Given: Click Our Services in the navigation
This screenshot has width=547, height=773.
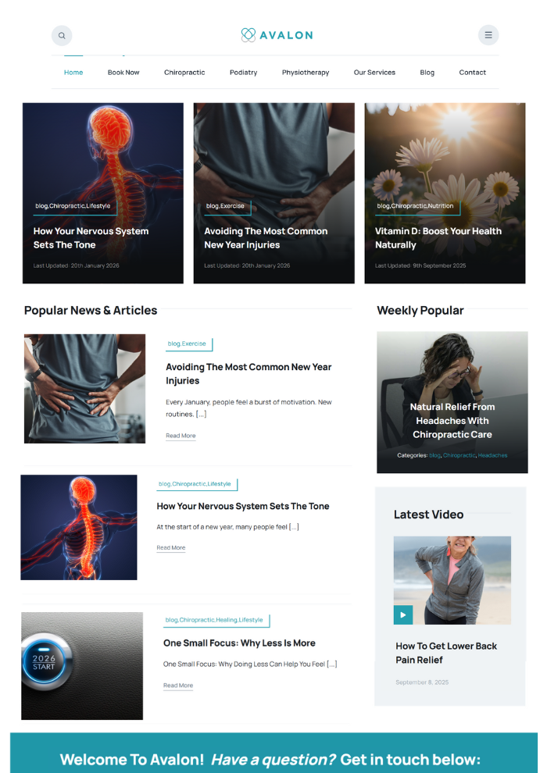Looking at the screenshot, I should point(374,73).
